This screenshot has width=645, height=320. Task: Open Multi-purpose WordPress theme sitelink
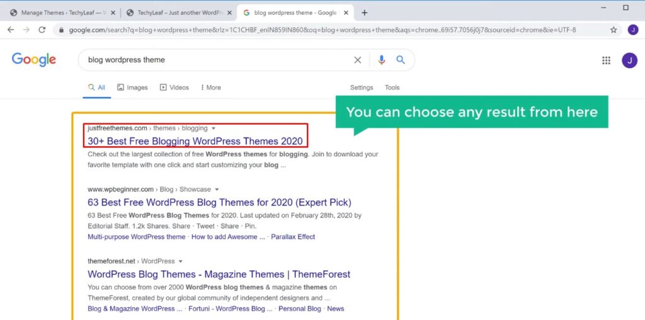tap(137, 237)
